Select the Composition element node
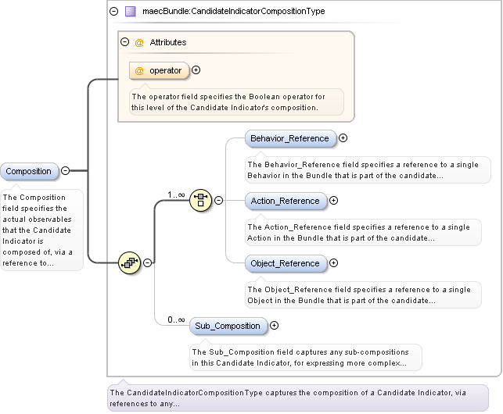503x414 pixels. click(29, 171)
